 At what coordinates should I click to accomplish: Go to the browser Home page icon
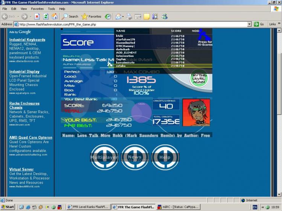click(55, 17)
